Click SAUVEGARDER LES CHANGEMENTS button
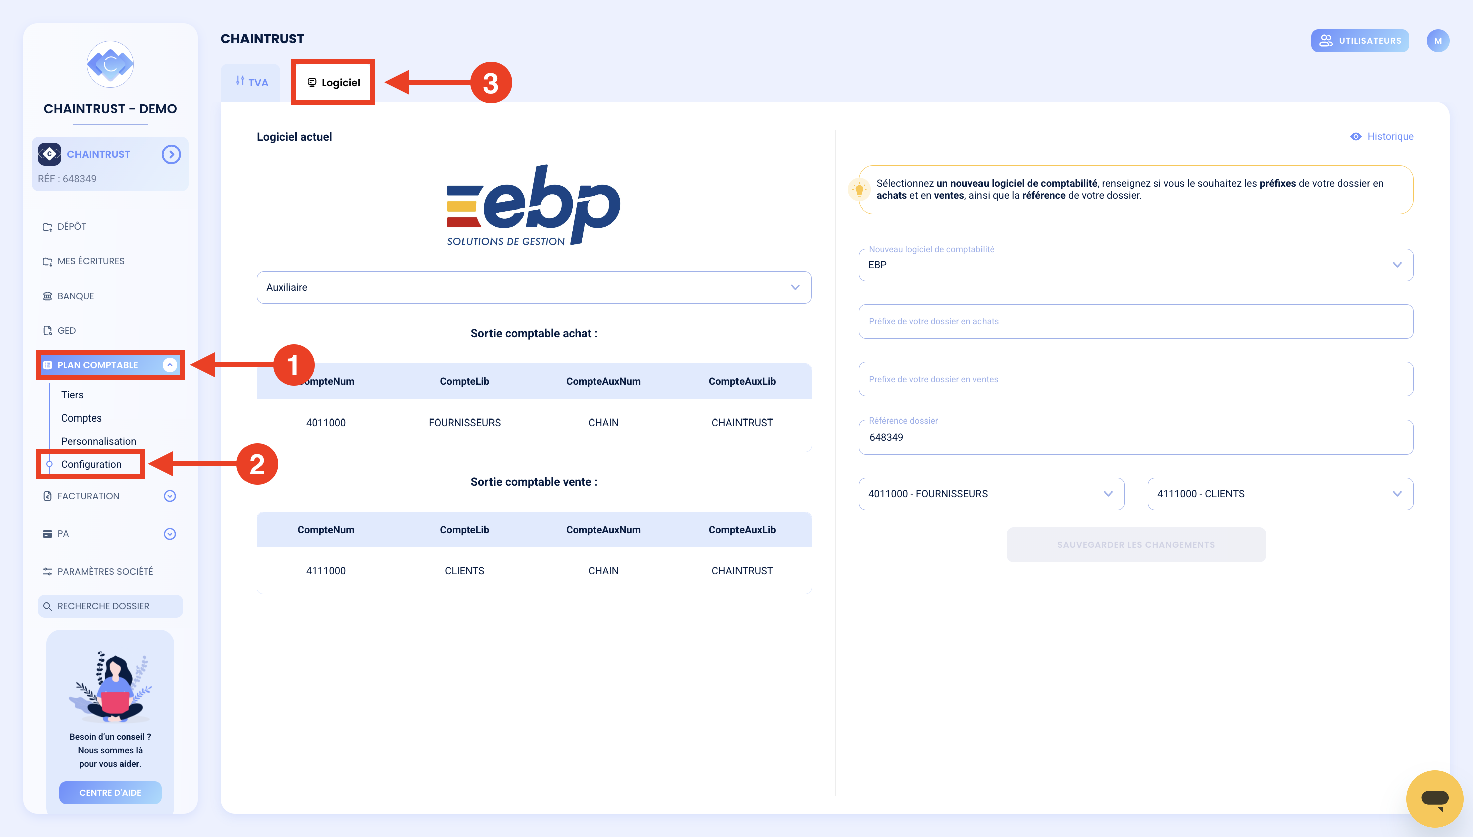 pyautogui.click(x=1136, y=545)
